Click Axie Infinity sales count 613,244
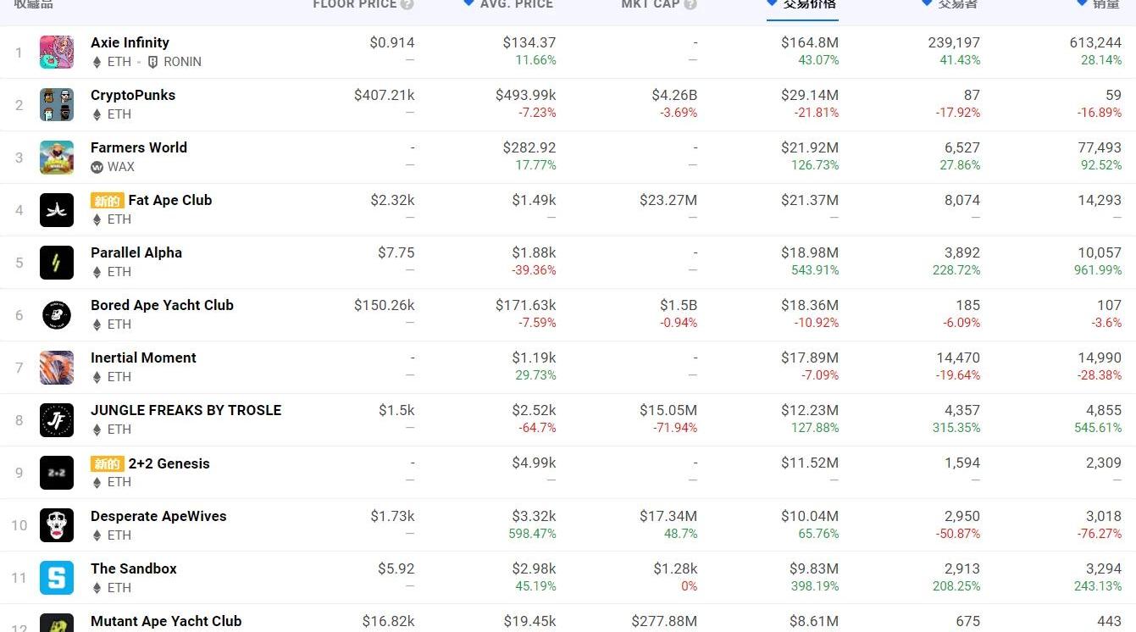1136x632 pixels. pos(1095,42)
